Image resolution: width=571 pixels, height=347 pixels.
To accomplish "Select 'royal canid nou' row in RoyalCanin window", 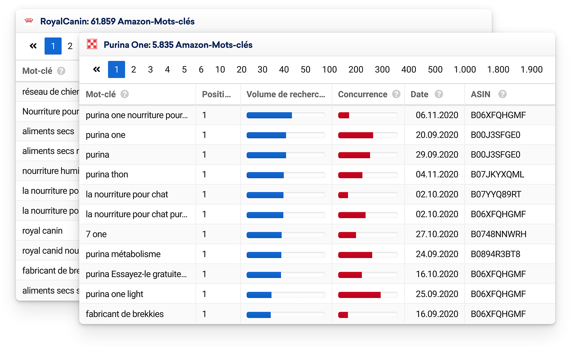I will click(47, 250).
